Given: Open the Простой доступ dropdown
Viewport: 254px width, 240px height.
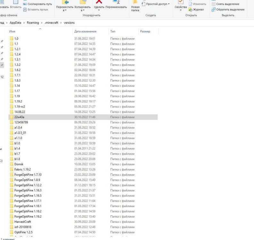Looking at the screenshot, I should coord(156,4).
